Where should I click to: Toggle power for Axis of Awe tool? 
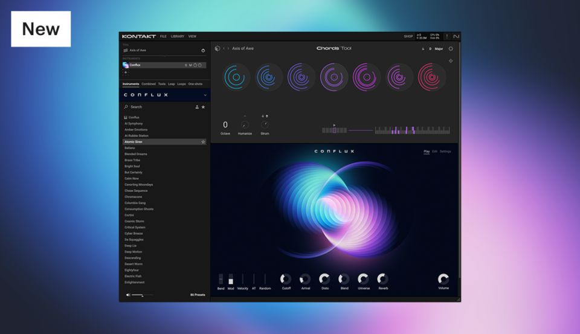203,51
